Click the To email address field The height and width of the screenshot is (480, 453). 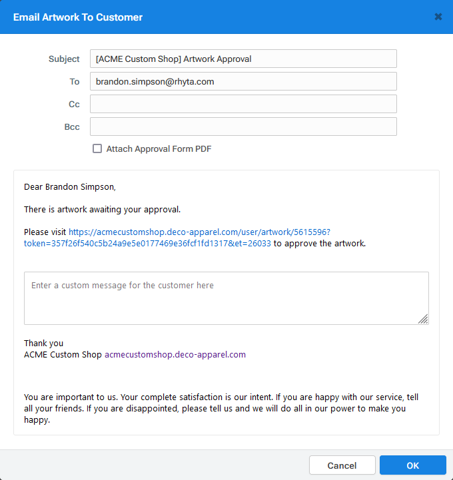243,81
